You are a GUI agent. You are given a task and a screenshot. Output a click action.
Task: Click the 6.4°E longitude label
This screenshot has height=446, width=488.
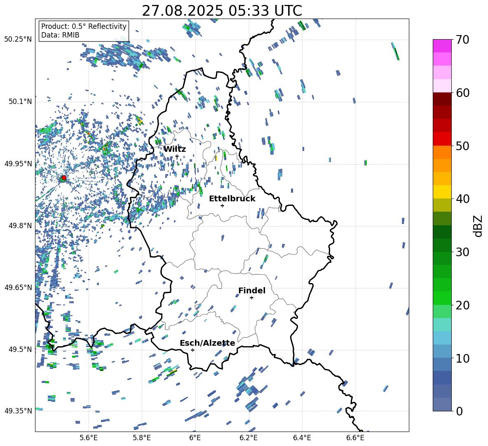point(302,438)
